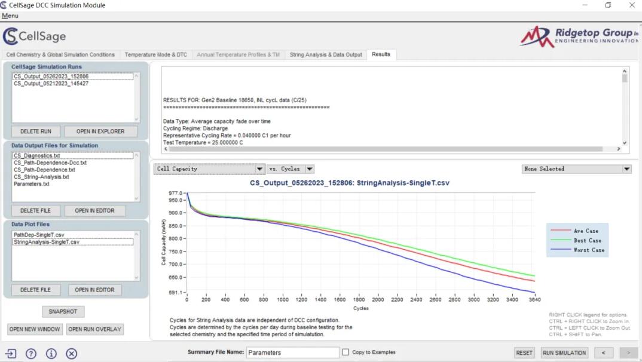Click the info circle icon
The width and height of the screenshot is (642, 362).
click(51, 353)
